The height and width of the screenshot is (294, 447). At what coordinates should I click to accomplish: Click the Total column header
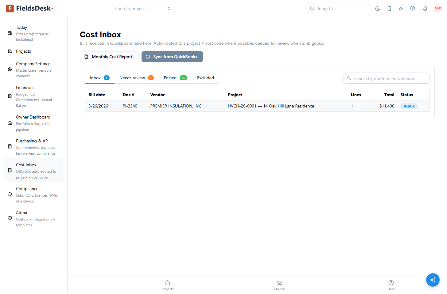(389, 95)
